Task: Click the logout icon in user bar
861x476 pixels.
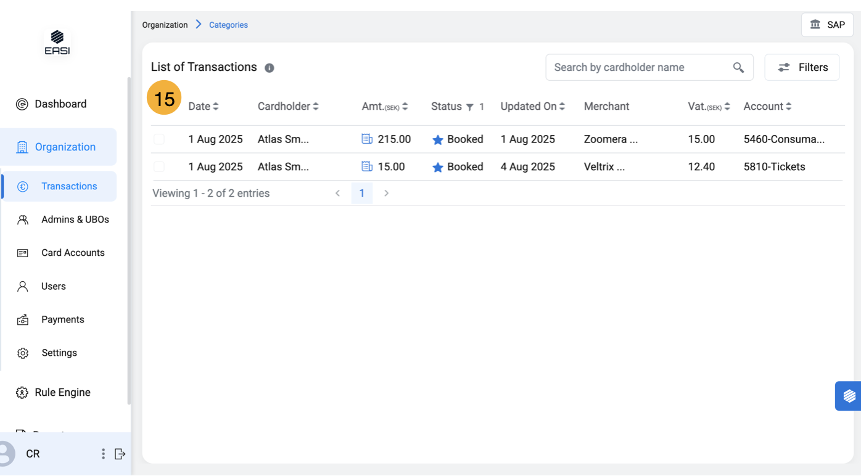Action: pos(120,454)
